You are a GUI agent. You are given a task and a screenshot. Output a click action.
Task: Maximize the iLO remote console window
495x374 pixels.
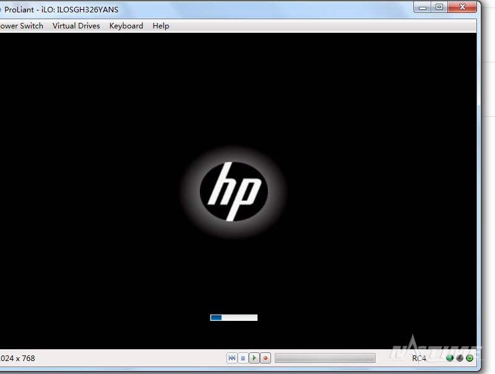(x=439, y=7)
